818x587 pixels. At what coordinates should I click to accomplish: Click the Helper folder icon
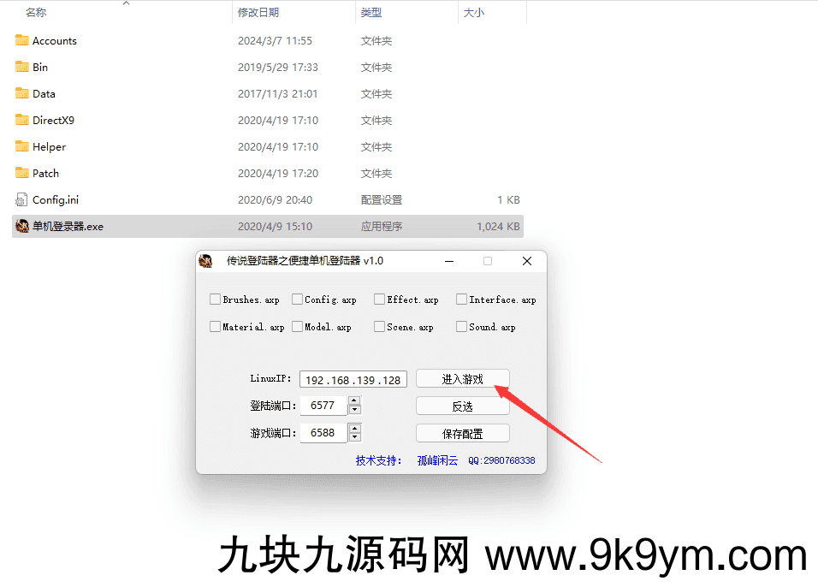(x=22, y=146)
